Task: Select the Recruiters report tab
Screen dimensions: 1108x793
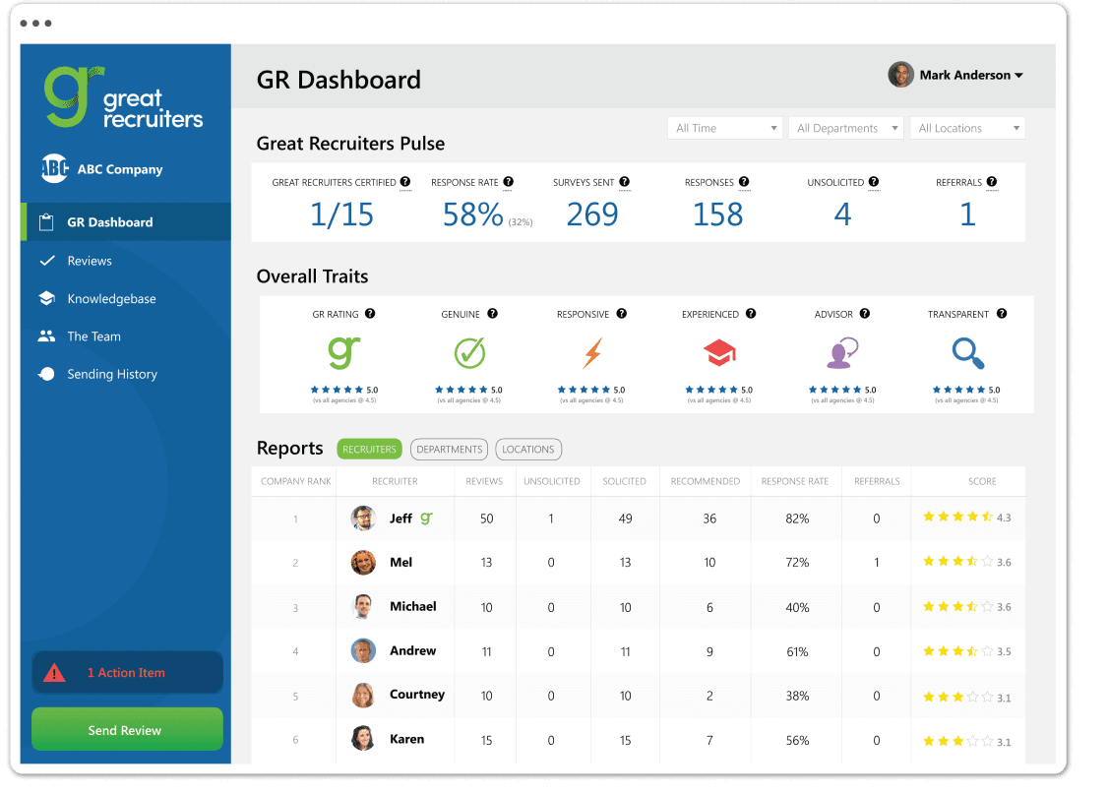Action: pyautogui.click(x=369, y=449)
